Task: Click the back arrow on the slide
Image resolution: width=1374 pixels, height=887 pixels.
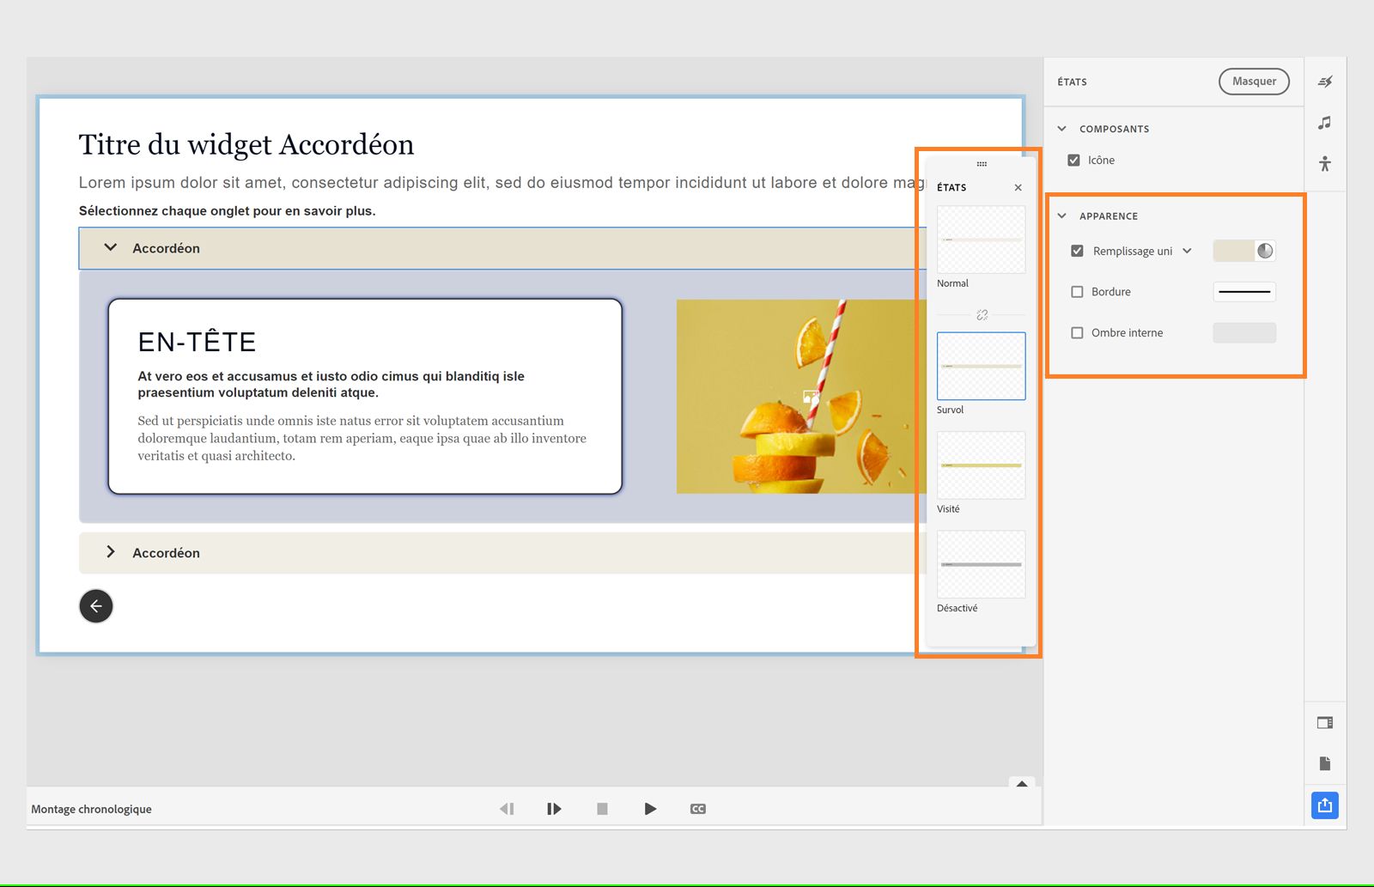Action: tap(96, 606)
